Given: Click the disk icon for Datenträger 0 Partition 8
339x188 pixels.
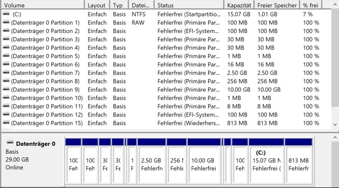Looking at the screenshot, I should 6,81.
